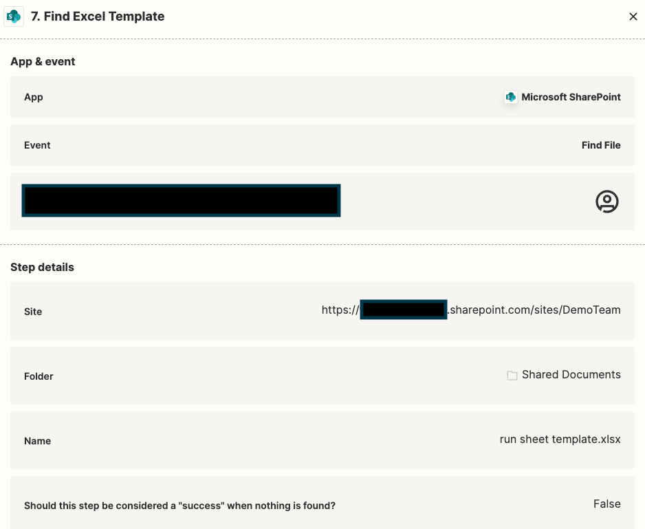645x529 pixels.
Task: Click the 'Event' row label
Action: (x=37, y=145)
